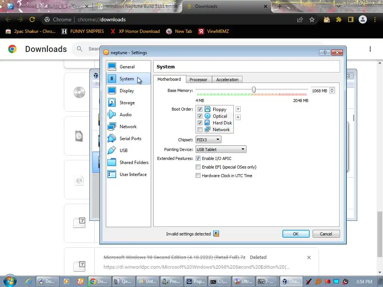Share this page icon in address bar

[300, 19]
